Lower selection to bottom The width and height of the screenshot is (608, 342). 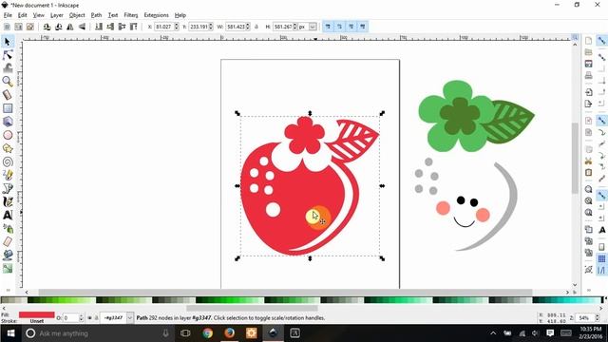99,27
